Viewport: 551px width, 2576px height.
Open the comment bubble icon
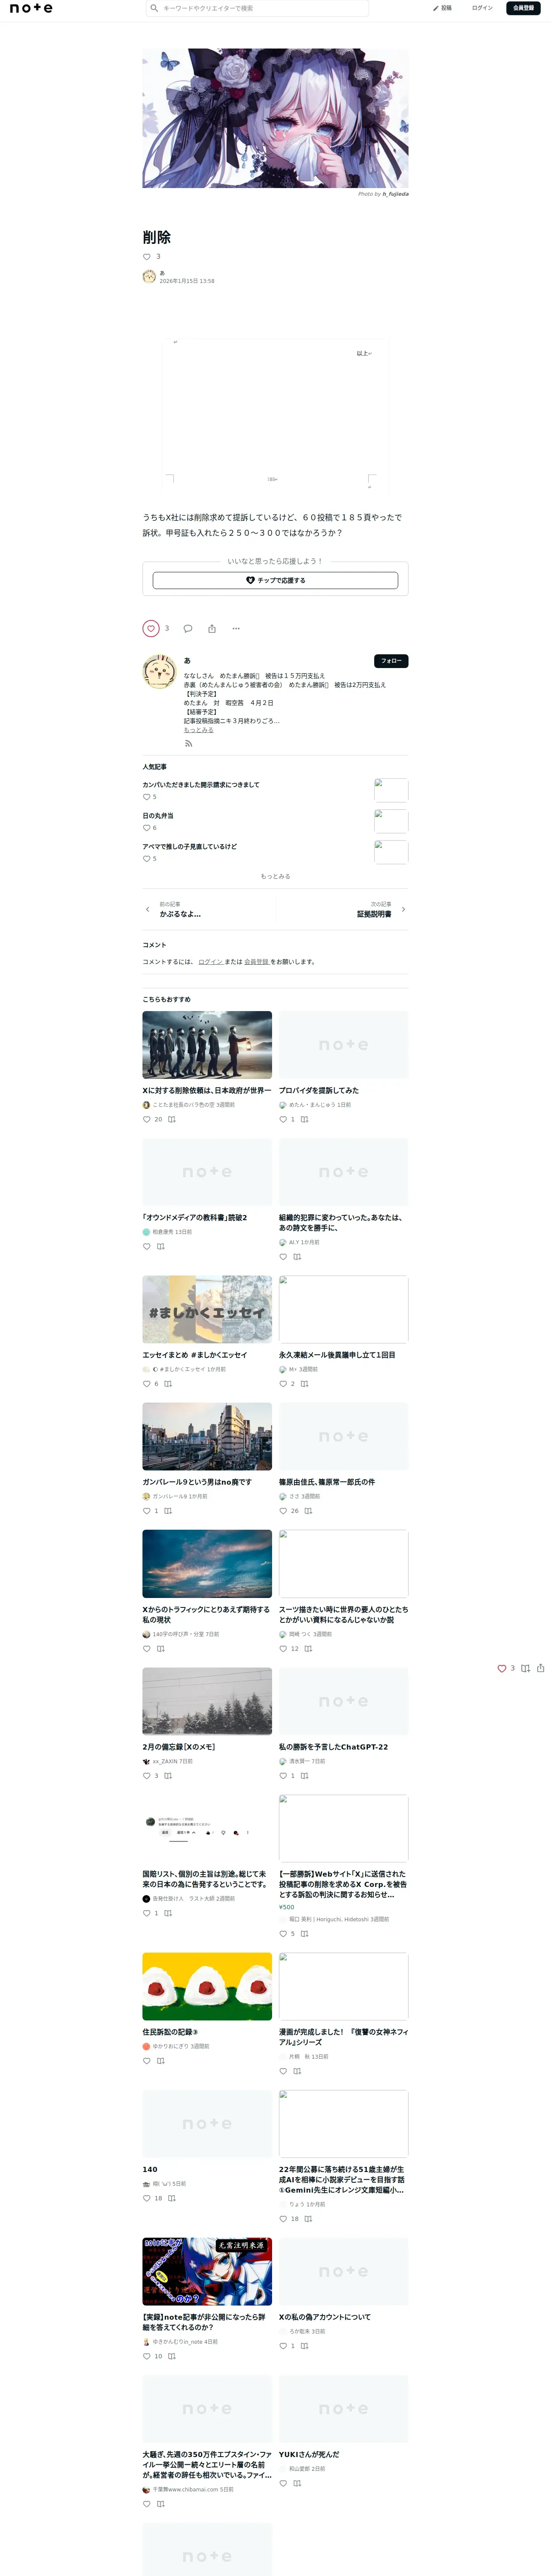click(x=187, y=628)
